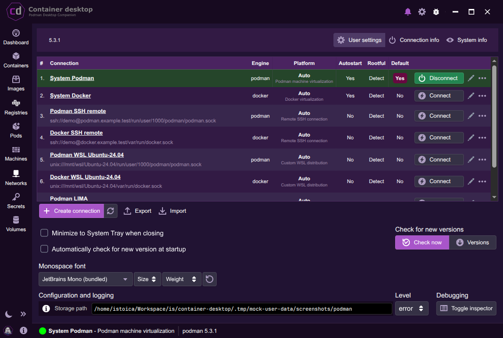Refresh the connections list
503x338 pixels.
(x=111, y=211)
